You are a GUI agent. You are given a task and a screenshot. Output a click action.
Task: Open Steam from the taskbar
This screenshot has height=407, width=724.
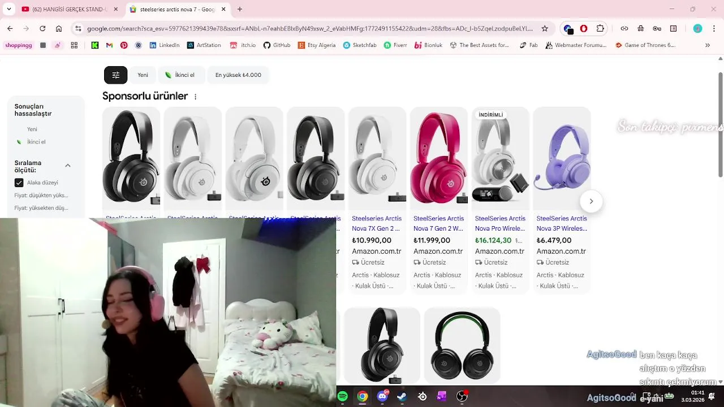coord(402,397)
